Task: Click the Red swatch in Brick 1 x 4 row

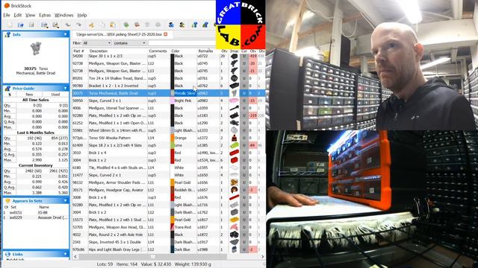Action: 173,153
